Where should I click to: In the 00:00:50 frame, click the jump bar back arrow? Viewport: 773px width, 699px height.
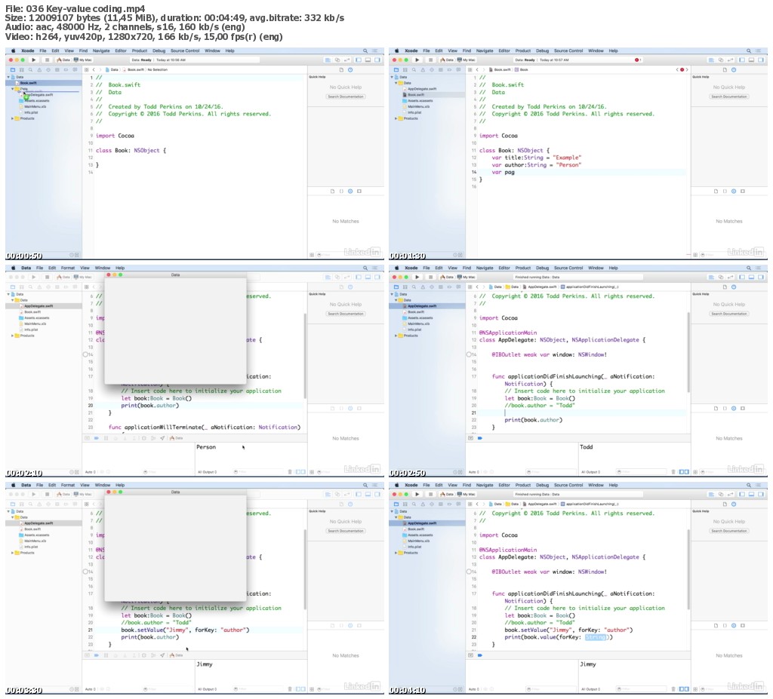click(x=94, y=70)
